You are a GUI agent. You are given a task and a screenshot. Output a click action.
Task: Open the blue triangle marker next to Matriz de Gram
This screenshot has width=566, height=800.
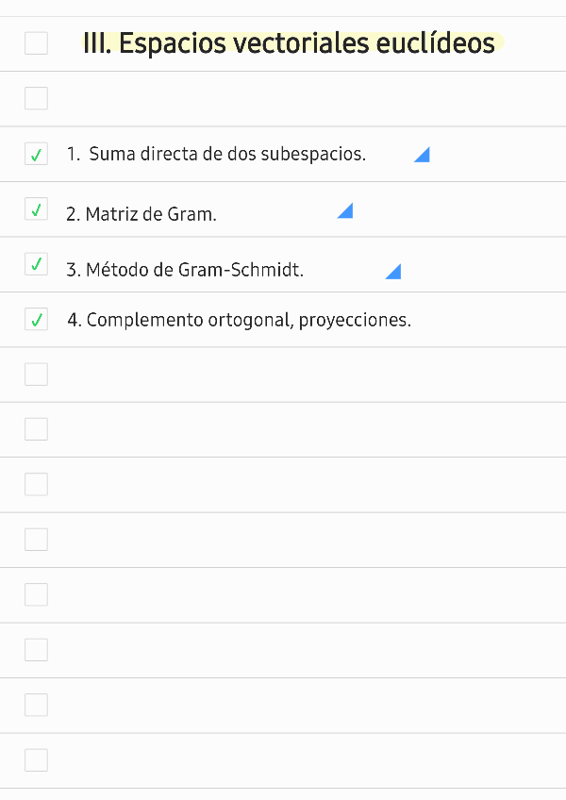pyautogui.click(x=345, y=210)
